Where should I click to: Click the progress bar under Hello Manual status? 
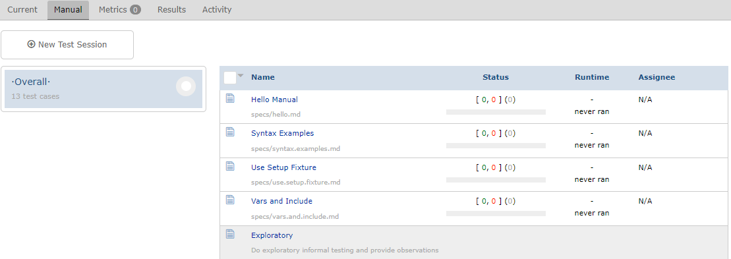click(496, 112)
